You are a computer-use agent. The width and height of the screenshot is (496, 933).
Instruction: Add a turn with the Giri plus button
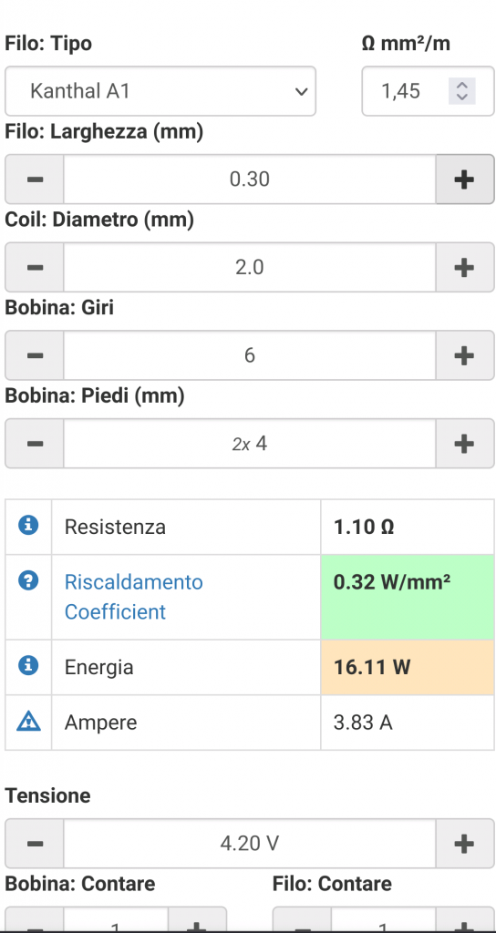464,355
